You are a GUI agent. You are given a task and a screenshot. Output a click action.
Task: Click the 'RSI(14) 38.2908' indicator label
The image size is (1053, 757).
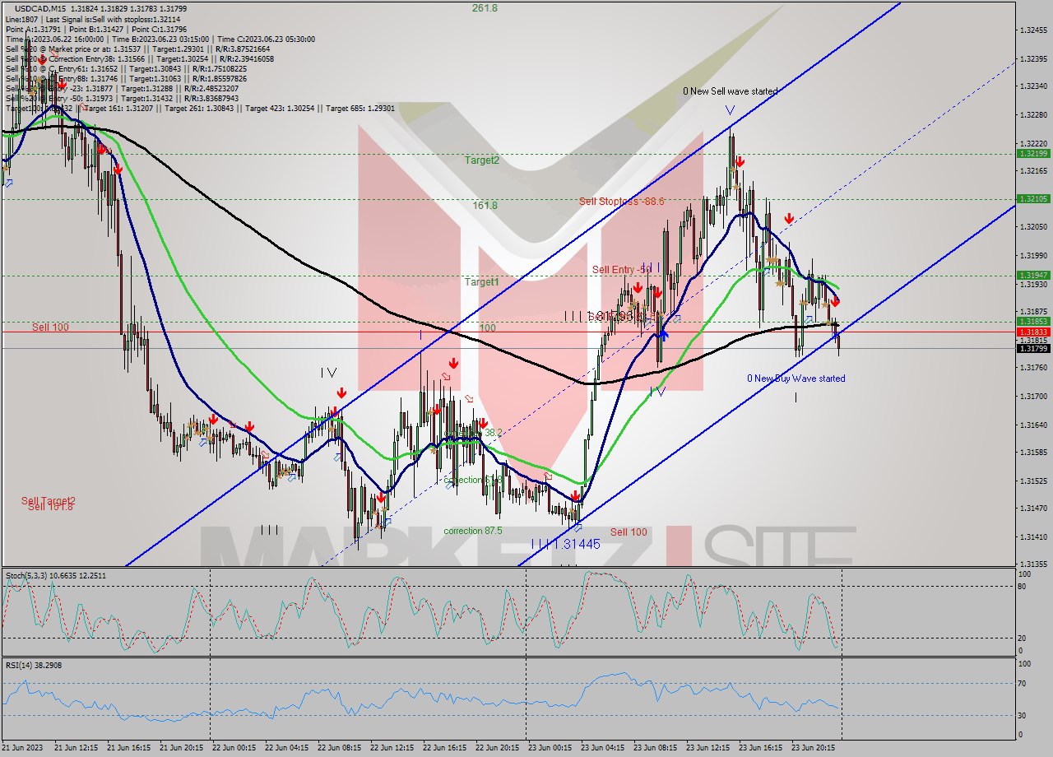[x=33, y=664]
